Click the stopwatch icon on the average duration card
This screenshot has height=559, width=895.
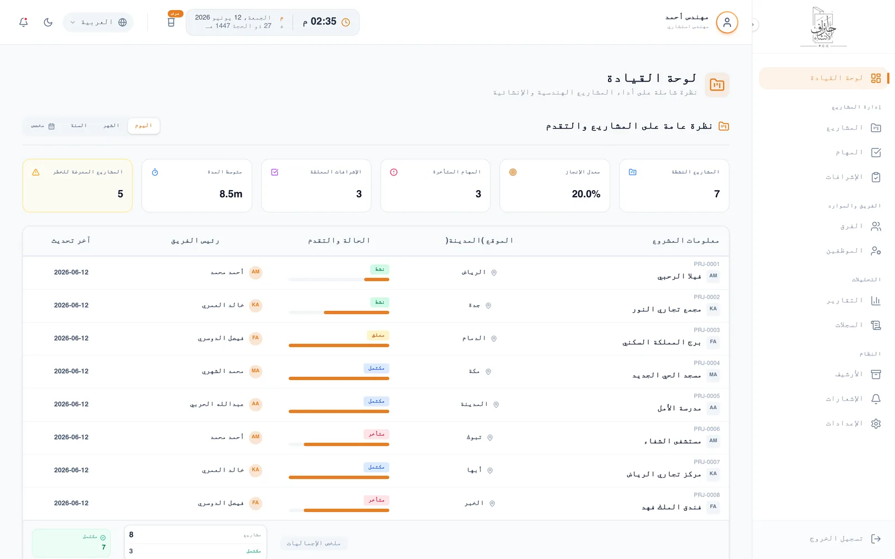pos(155,172)
